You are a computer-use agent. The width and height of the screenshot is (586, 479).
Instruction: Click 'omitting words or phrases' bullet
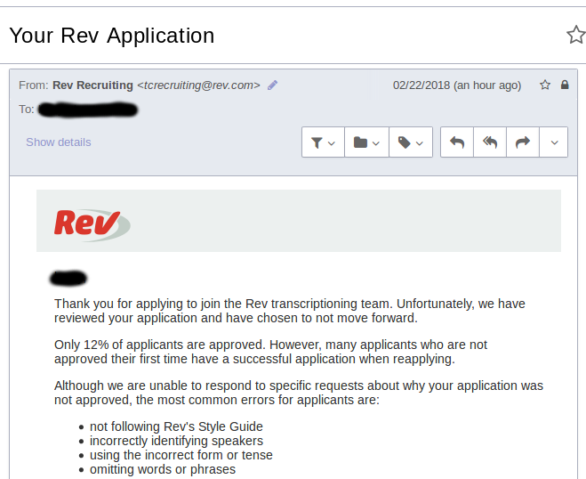pos(163,469)
